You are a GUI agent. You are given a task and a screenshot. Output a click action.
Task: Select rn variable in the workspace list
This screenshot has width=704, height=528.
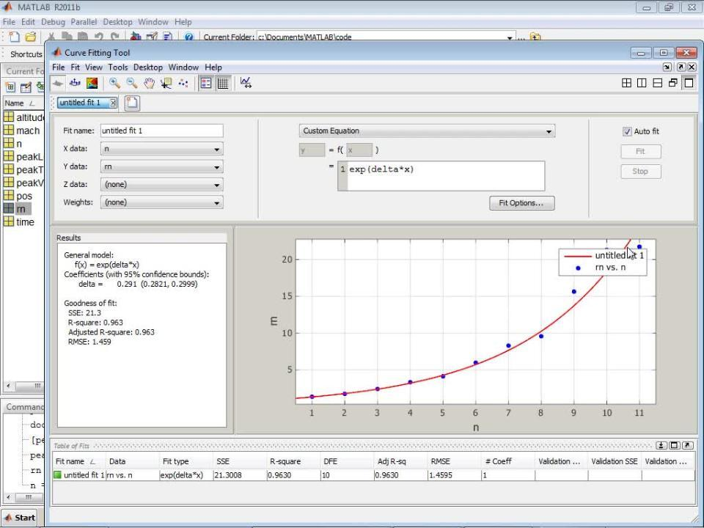click(21, 208)
